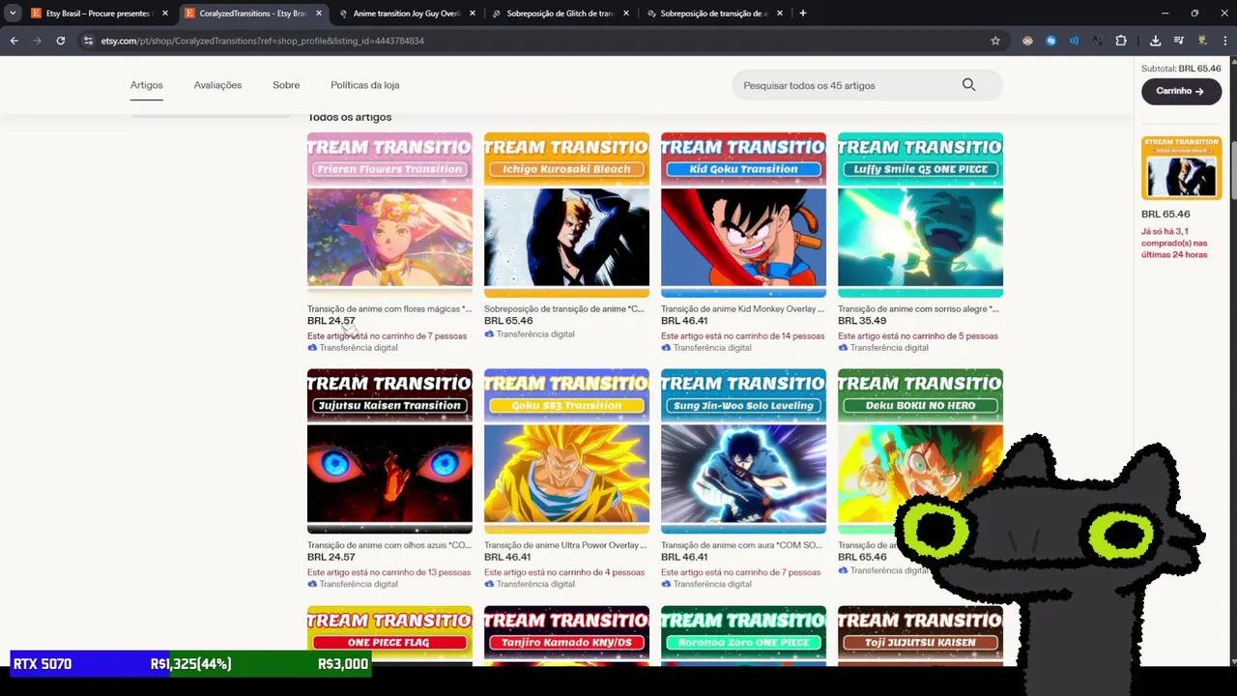The image size is (1237, 696).
Task: Click 'Transição de anime com olhos azuis' title
Action: point(389,545)
